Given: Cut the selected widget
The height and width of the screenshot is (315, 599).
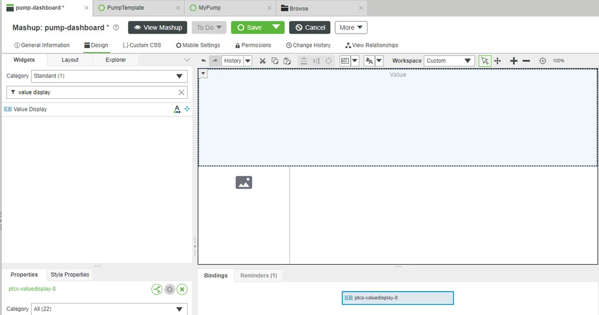Looking at the screenshot, I should 263,60.
